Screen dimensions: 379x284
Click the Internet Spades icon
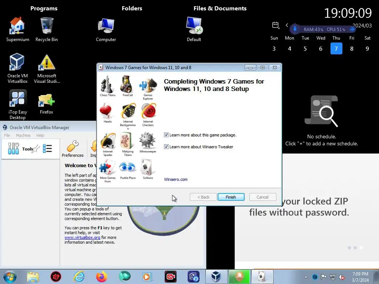tap(108, 141)
